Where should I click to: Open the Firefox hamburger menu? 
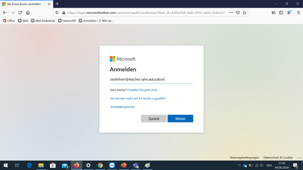(299, 13)
